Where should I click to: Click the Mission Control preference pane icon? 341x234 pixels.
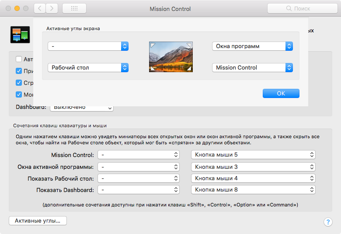click(20, 35)
